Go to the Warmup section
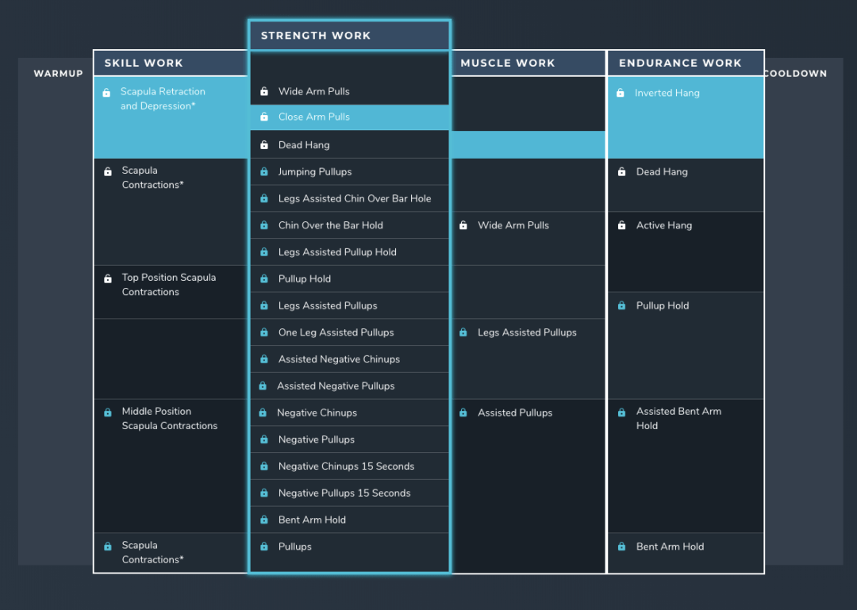The image size is (857, 610). pyautogui.click(x=58, y=74)
